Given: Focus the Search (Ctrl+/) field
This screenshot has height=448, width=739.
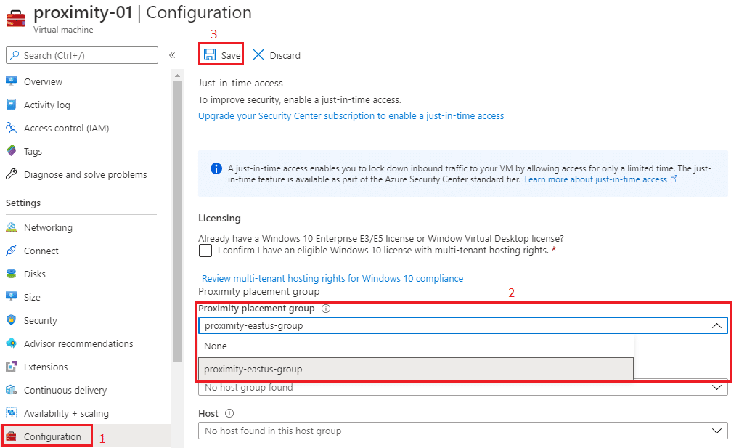Looking at the screenshot, I should click(82, 55).
